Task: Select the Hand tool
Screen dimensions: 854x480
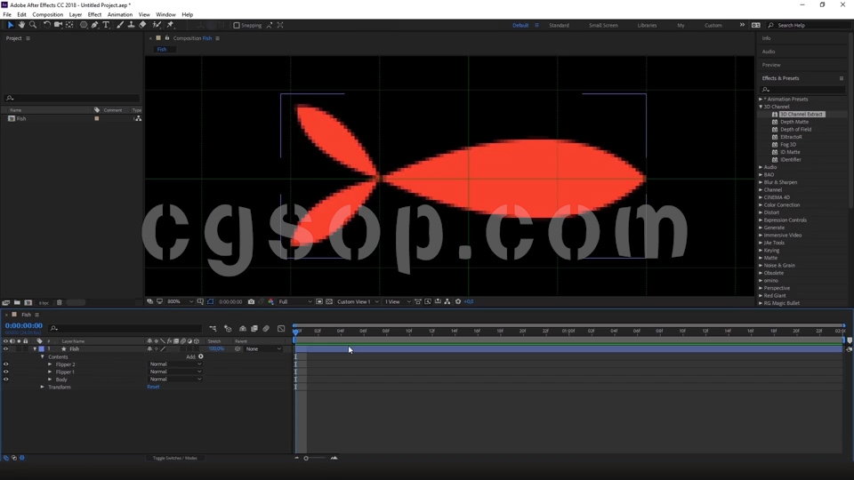Action: 21,25
